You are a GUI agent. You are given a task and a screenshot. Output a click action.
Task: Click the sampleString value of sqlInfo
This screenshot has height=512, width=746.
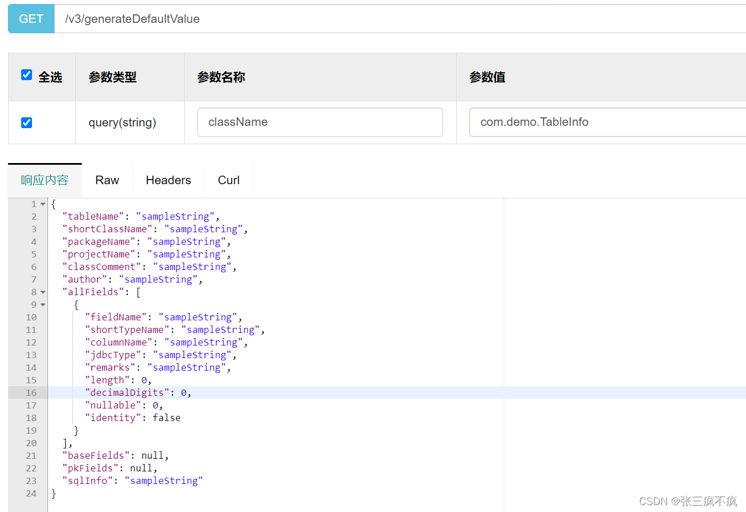pyautogui.click(x=164, y=481)
